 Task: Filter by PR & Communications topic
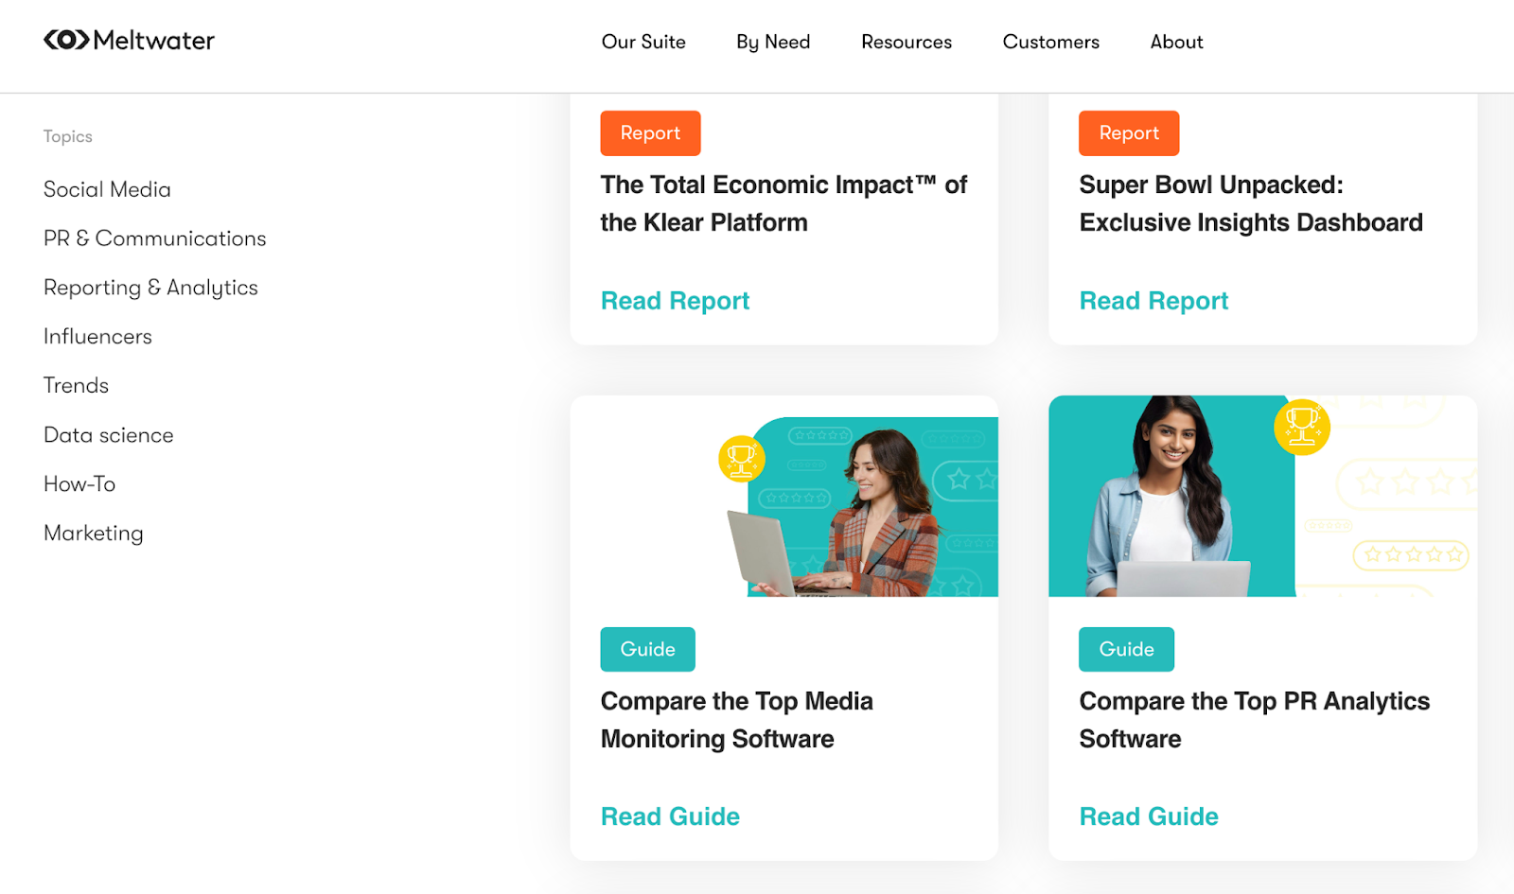click(154, 238)
